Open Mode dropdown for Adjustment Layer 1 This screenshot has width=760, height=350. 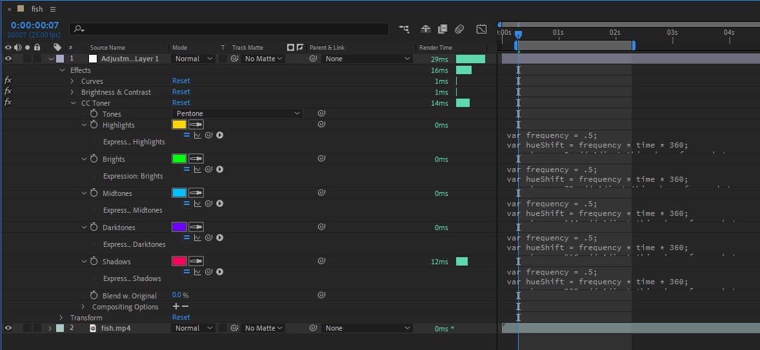[x=194, y=59]
